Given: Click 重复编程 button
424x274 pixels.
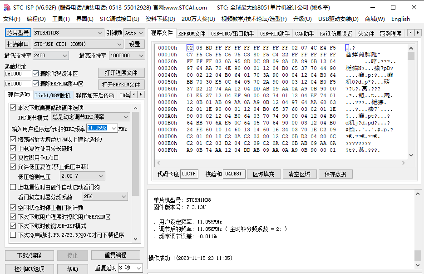Looking at the screenshot, I should point(115,255).
